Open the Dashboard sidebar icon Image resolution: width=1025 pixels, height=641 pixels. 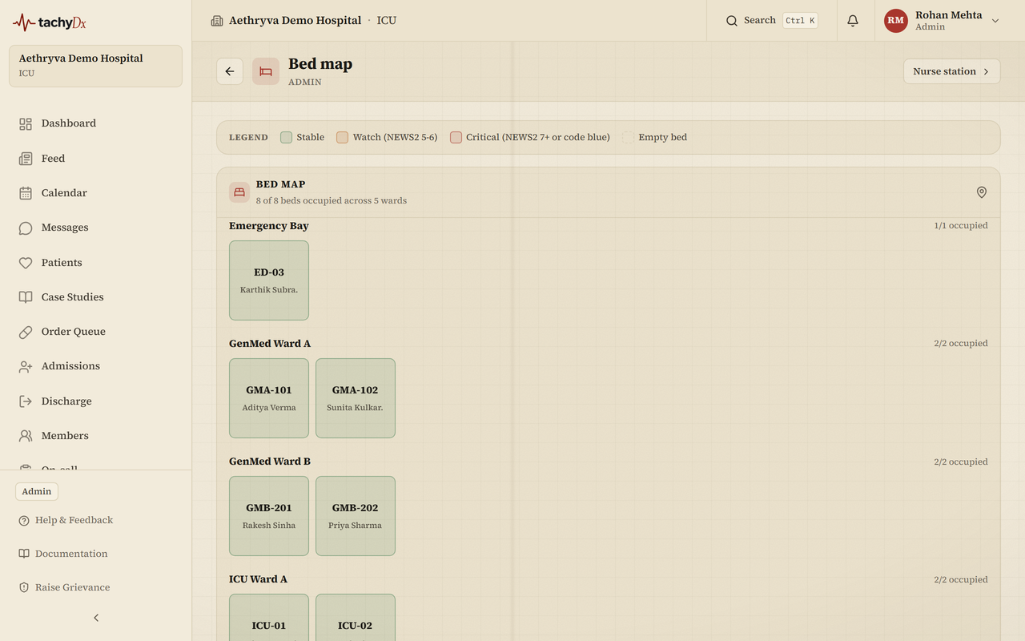tap(26, 123)
